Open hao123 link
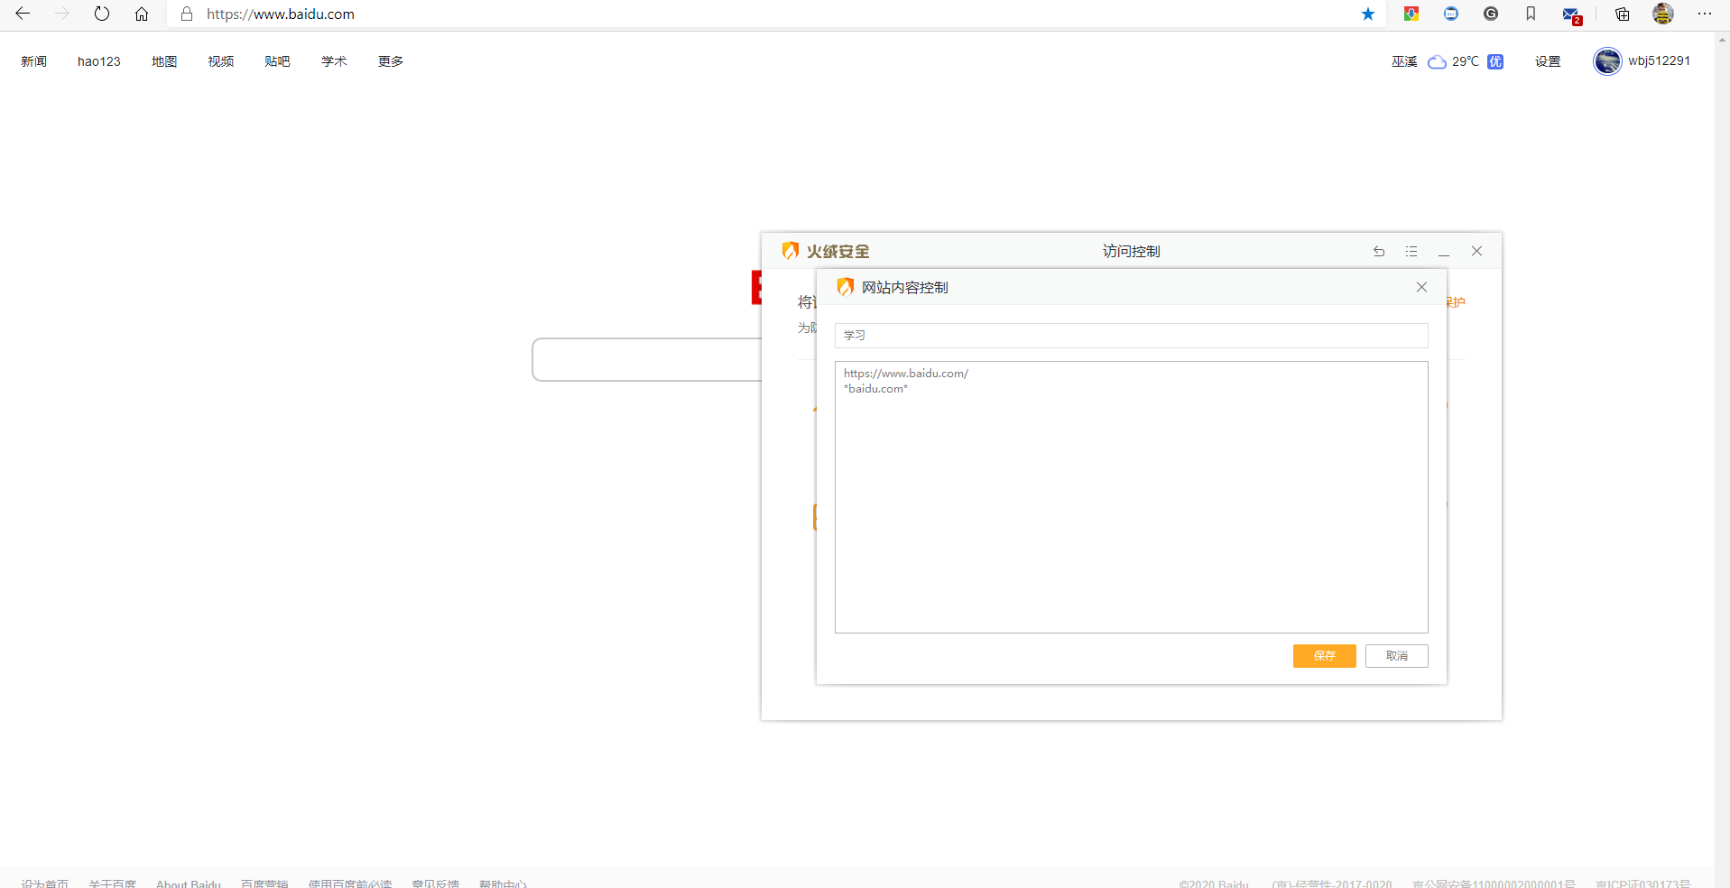The image size is (1730, 888). (x=98, y=61)
